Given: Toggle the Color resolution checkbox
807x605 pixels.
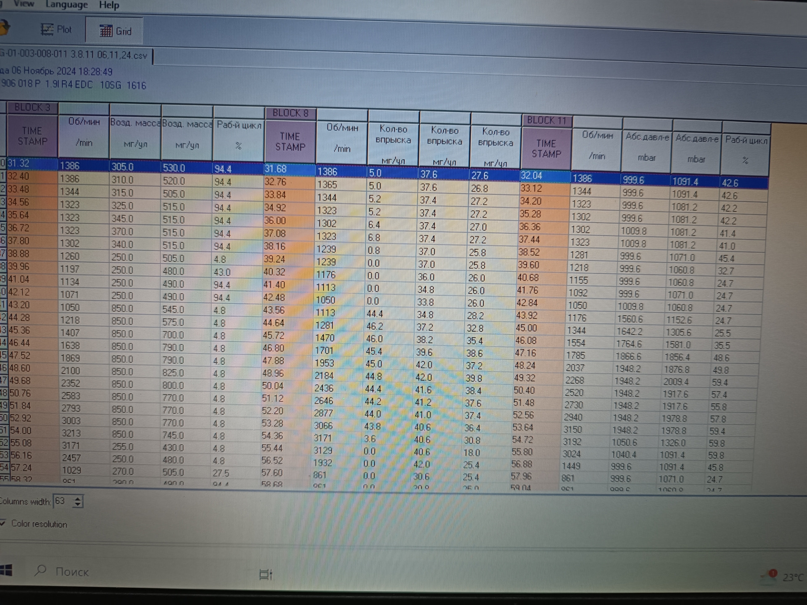Looking at the screenshot, I should coord(3,523).
